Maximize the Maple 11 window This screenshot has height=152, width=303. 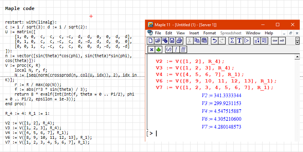[277, 24]
